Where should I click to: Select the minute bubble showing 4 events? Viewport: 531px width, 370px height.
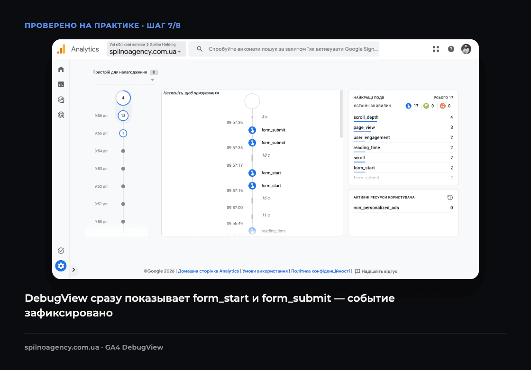(123, 98)
